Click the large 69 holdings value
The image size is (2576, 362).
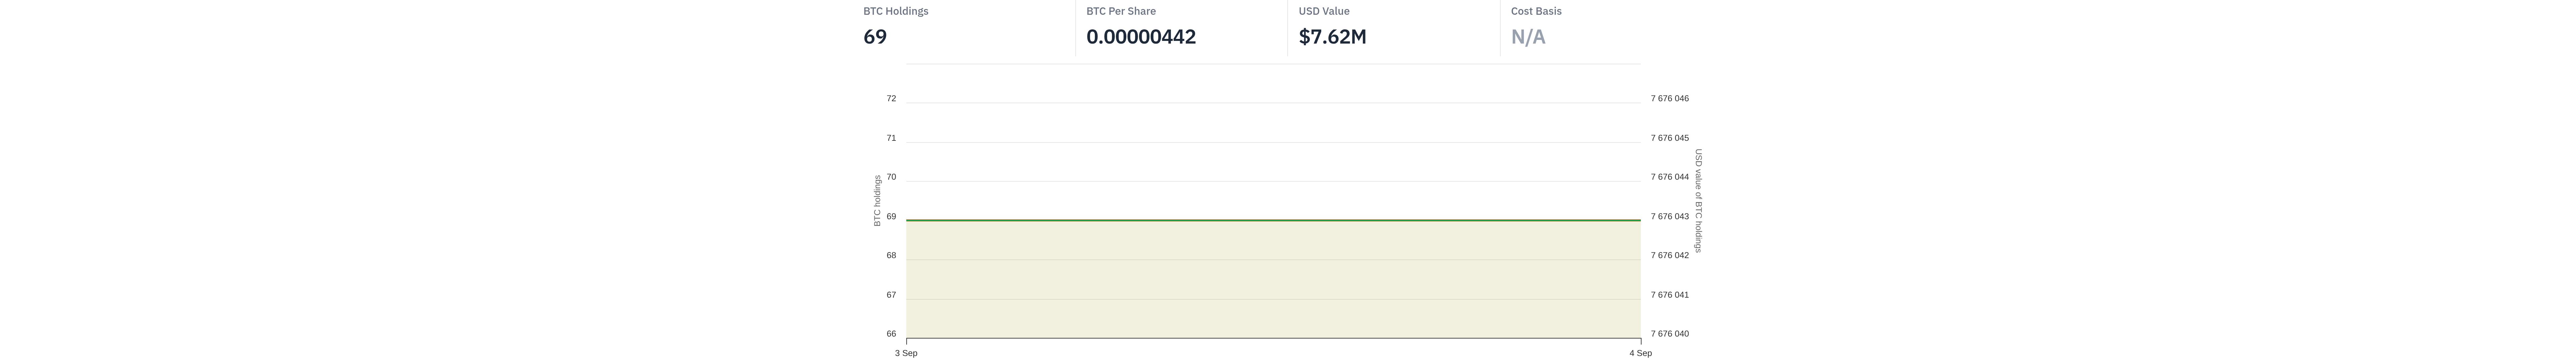(875, 37)
